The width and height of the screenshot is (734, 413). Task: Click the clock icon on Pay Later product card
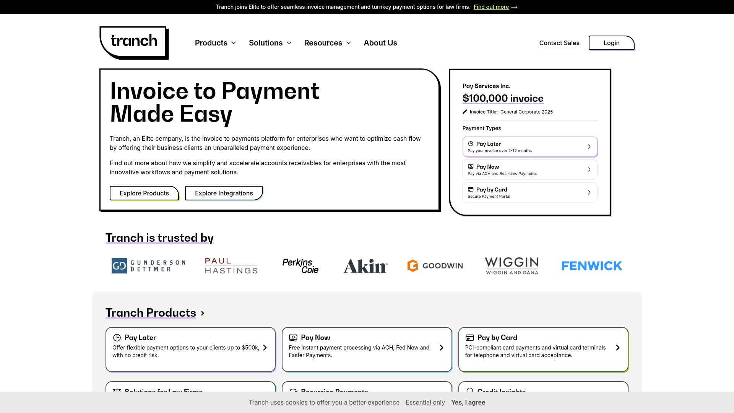[117, 338]
